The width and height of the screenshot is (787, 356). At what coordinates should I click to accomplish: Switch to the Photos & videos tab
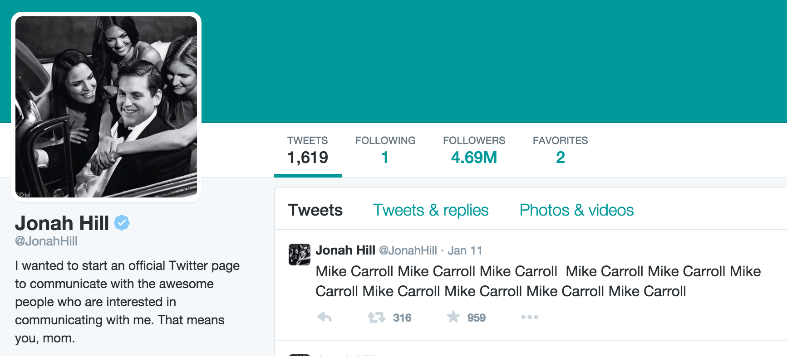(x=576, y=210)
